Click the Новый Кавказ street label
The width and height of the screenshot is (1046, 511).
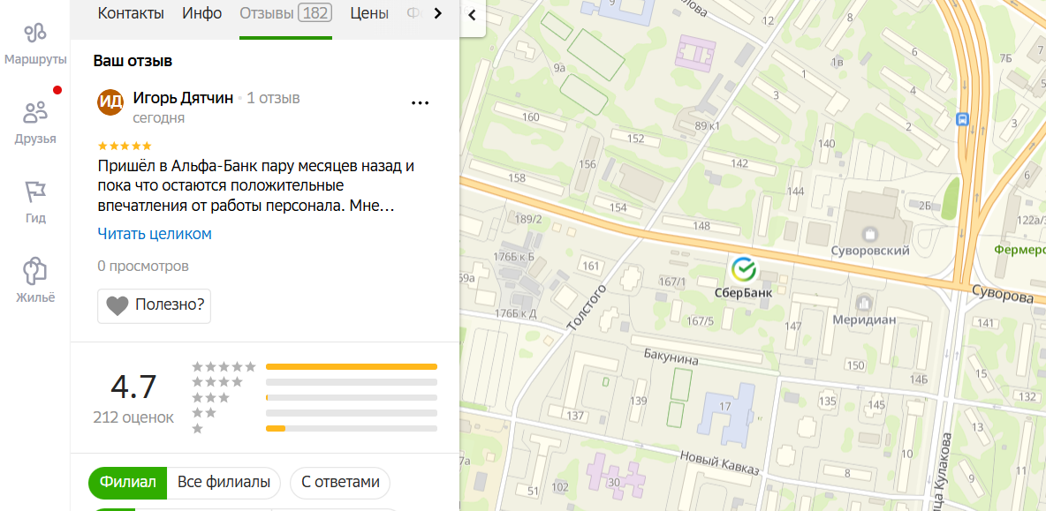[x=719, y=463]
